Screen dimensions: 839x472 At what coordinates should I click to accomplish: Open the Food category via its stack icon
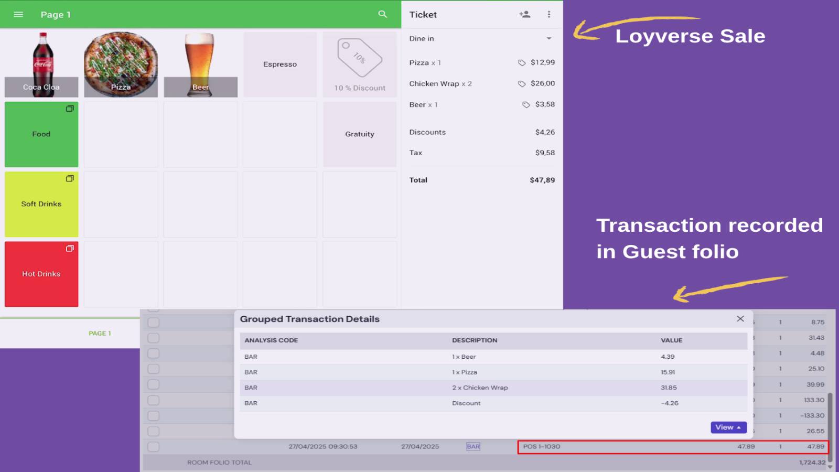70,109
